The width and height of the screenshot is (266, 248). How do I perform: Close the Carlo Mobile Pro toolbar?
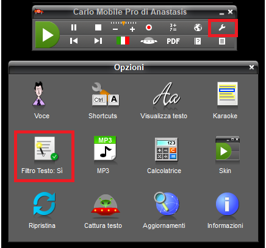tap(230, 12)
